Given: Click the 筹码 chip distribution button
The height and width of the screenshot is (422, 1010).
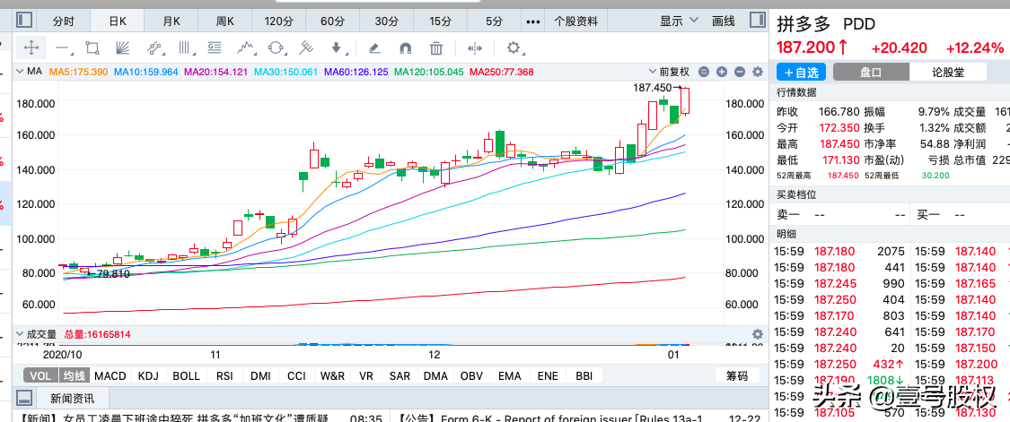Looking at the screenshot, I should [738, 375].
